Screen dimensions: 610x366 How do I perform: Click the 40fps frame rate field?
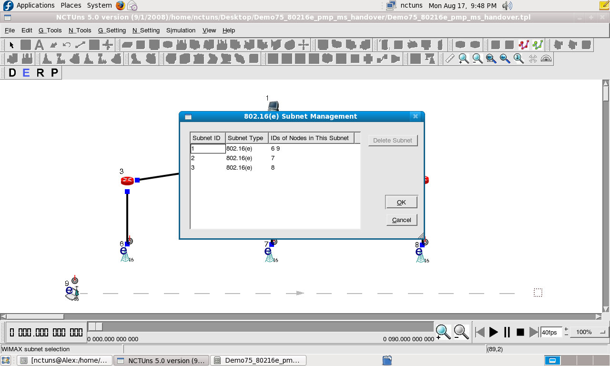point(551,332)
